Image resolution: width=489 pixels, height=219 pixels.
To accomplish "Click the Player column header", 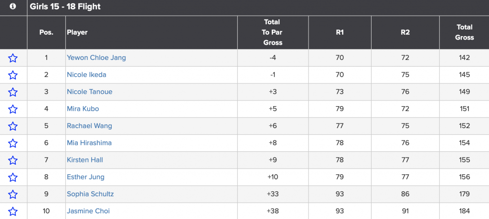I will coord(77,32).
